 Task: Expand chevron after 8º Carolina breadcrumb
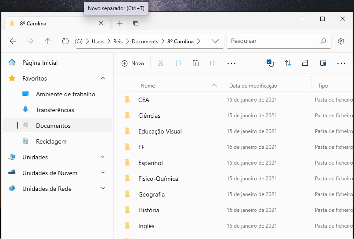click(x=199, y=42)
